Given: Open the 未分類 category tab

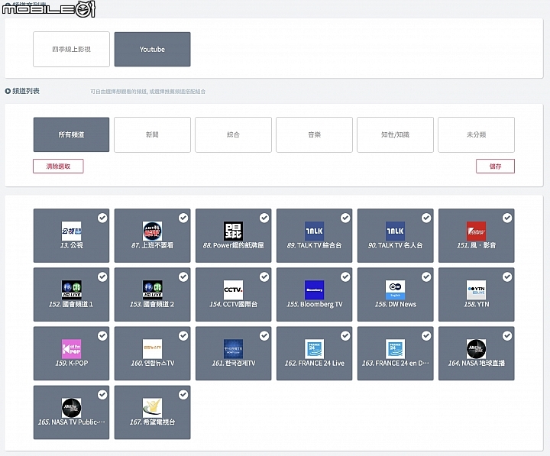Looking at the screenshot, I should (x=477, y=134).
